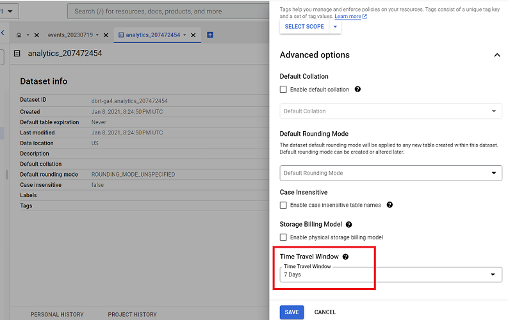Open analytics_207472454 tab dropdown arrow
This screenshot has width=508, height=320.
point(184,35)
